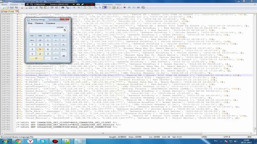Click the backspace arrow button in Calculator
The width and height of the screenshot is (257, 144).
tap(32, 40)
